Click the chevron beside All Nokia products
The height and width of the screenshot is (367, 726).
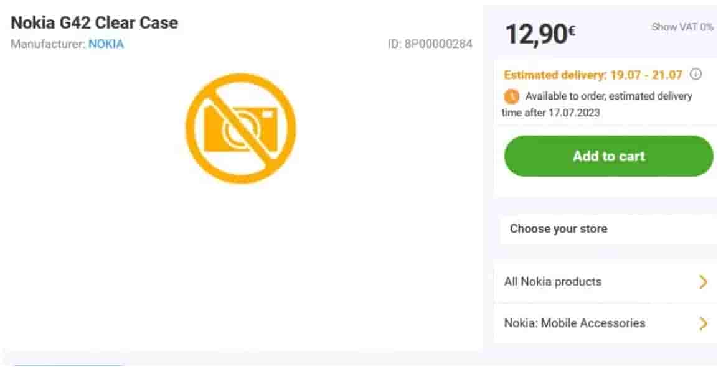pos(704,281)
